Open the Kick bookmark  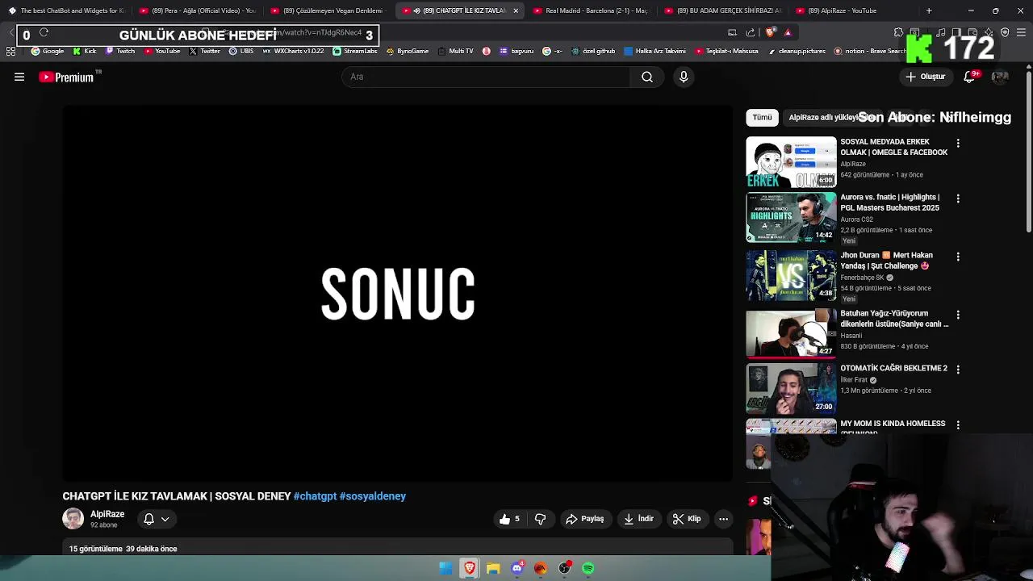[85, 51]
